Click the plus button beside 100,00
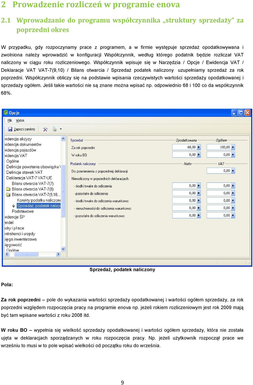This screenshot has width=253, height=385. click(x=233, y=147)
